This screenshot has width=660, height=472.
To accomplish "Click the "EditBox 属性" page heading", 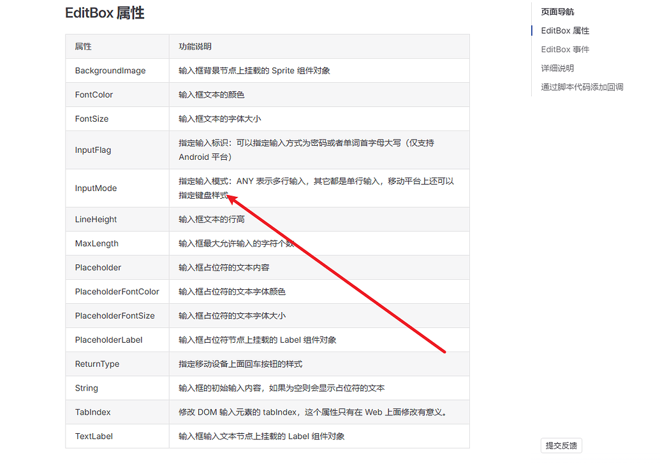I will pos(104,13).
